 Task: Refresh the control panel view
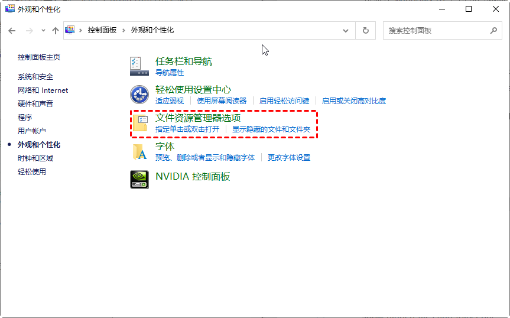tap(366, 31)
